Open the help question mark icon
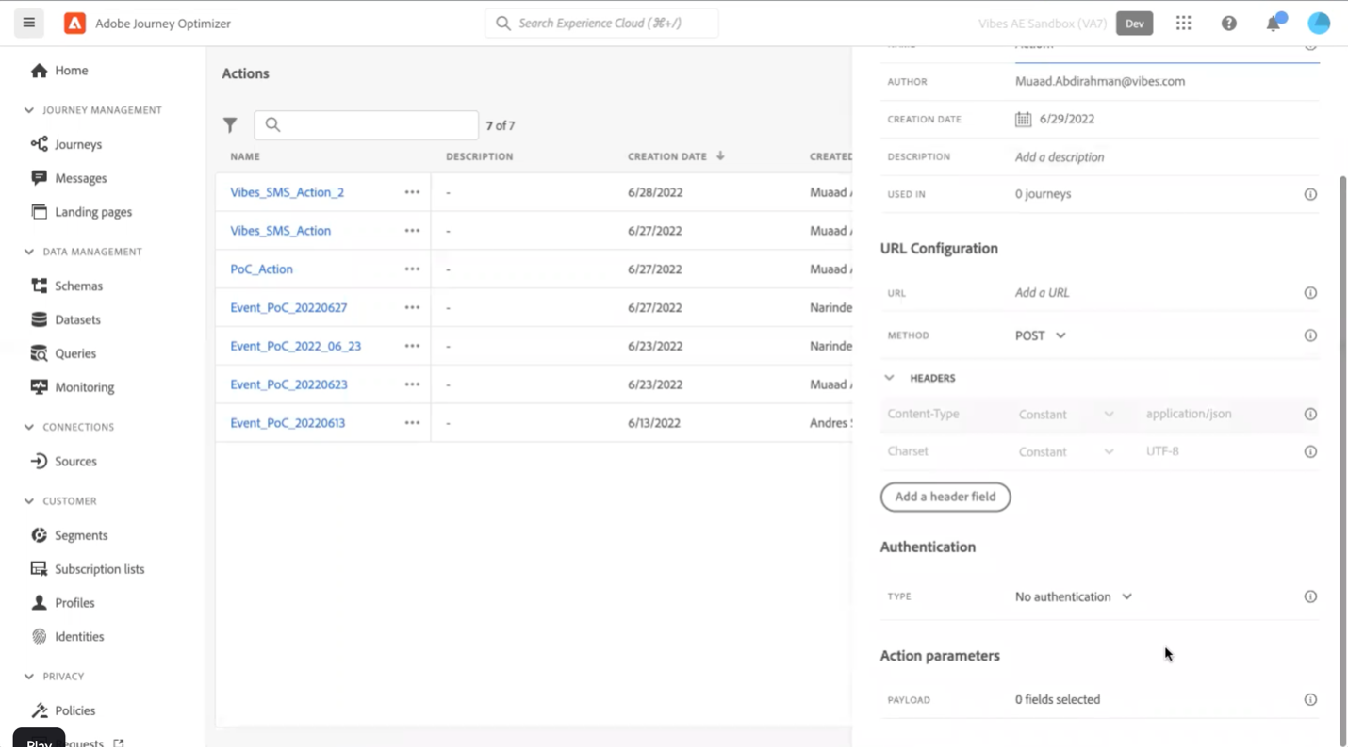Image resolution: width=1348 pixels, height=751 pixels. tap(1229, 24)
